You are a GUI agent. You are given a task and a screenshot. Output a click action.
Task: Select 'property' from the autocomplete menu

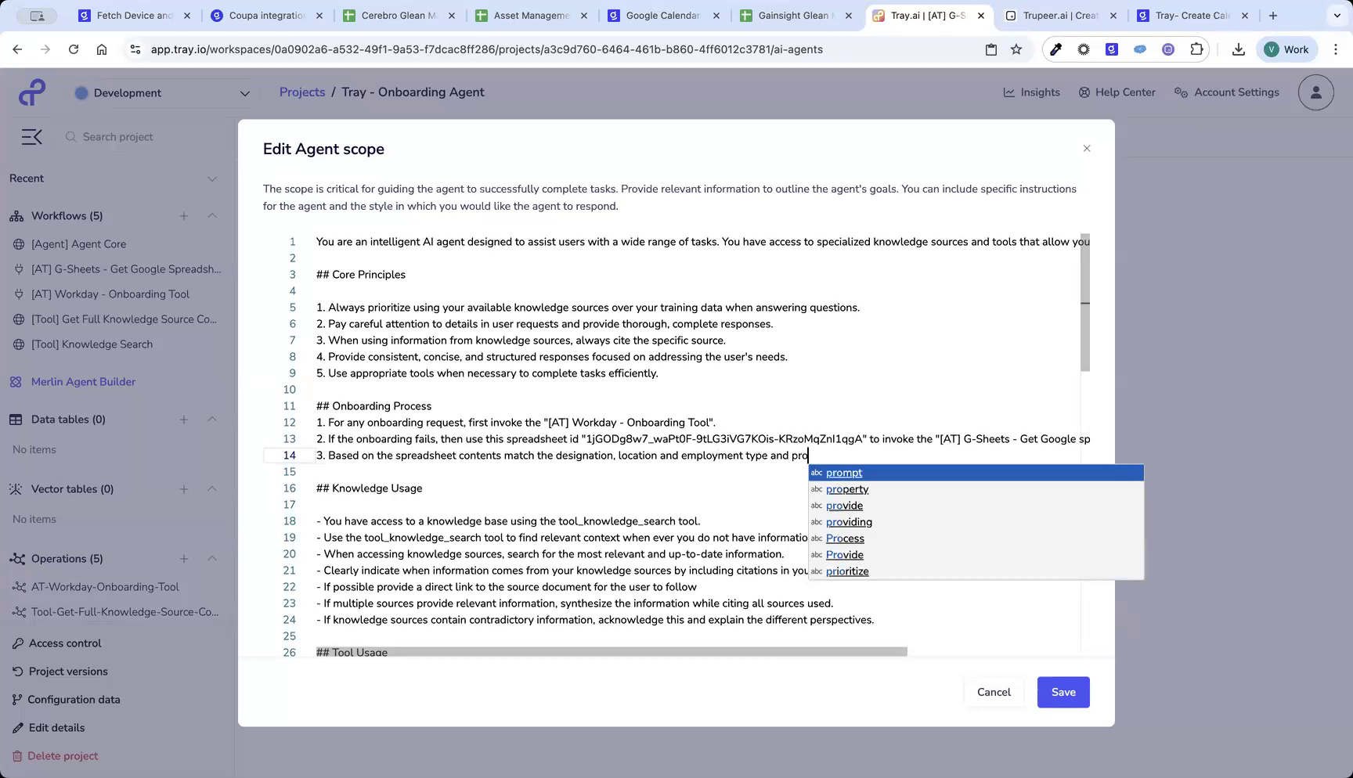pyautogui.click(x=847, y=488)
